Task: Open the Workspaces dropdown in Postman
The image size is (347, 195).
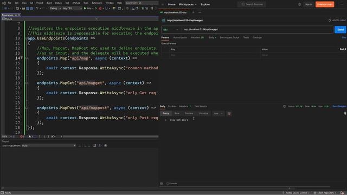Action: pyautogui.click(x=188, y=4)
